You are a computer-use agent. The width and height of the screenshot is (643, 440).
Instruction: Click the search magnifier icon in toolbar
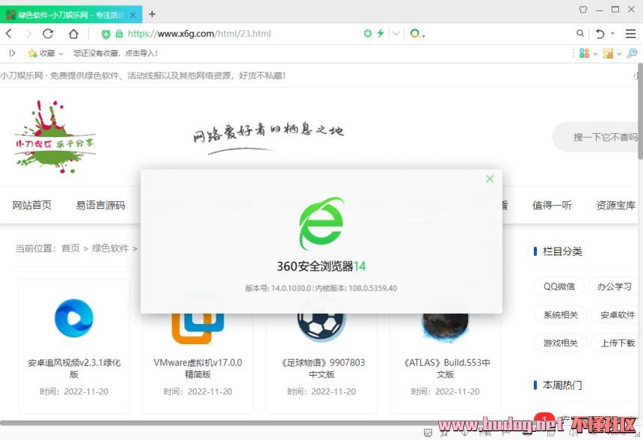coord(580,34)
